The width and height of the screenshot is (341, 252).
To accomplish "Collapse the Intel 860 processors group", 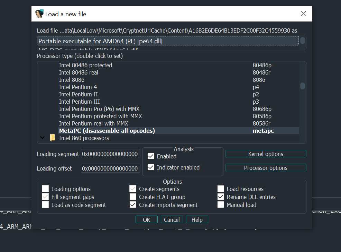I will click(43, 138).
